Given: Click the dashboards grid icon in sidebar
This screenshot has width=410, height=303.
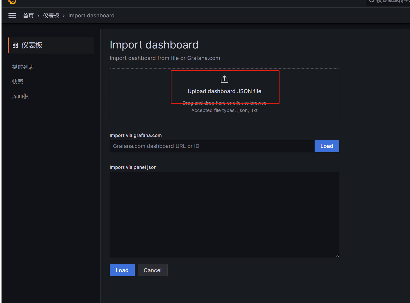Looking at the screenshot, I should pos(15,45).
